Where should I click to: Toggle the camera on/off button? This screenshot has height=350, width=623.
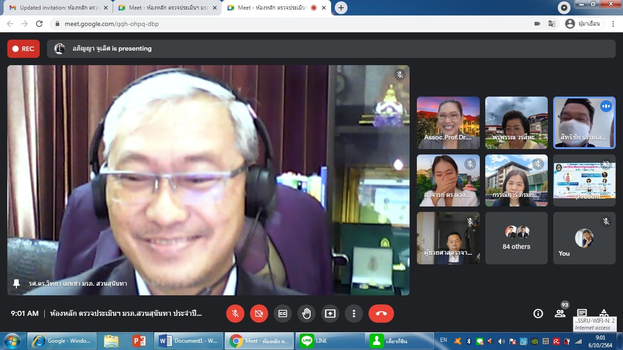coord(259,314)
